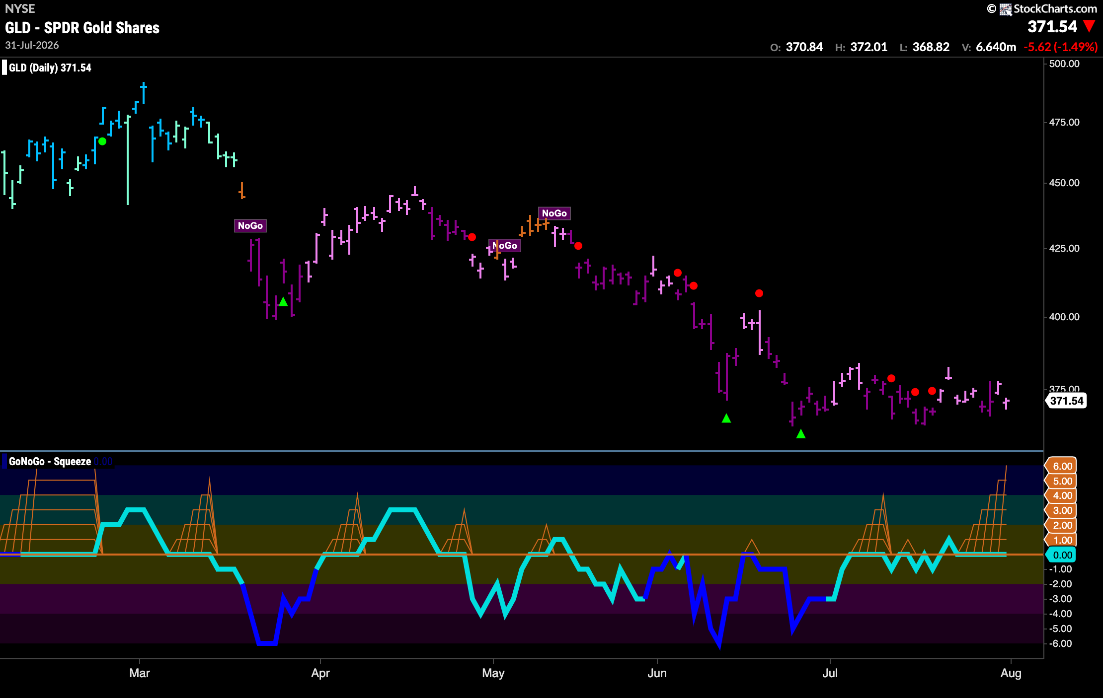Click the low value 368.82
Screen dimensions: 1103x698
pos(931,47)
